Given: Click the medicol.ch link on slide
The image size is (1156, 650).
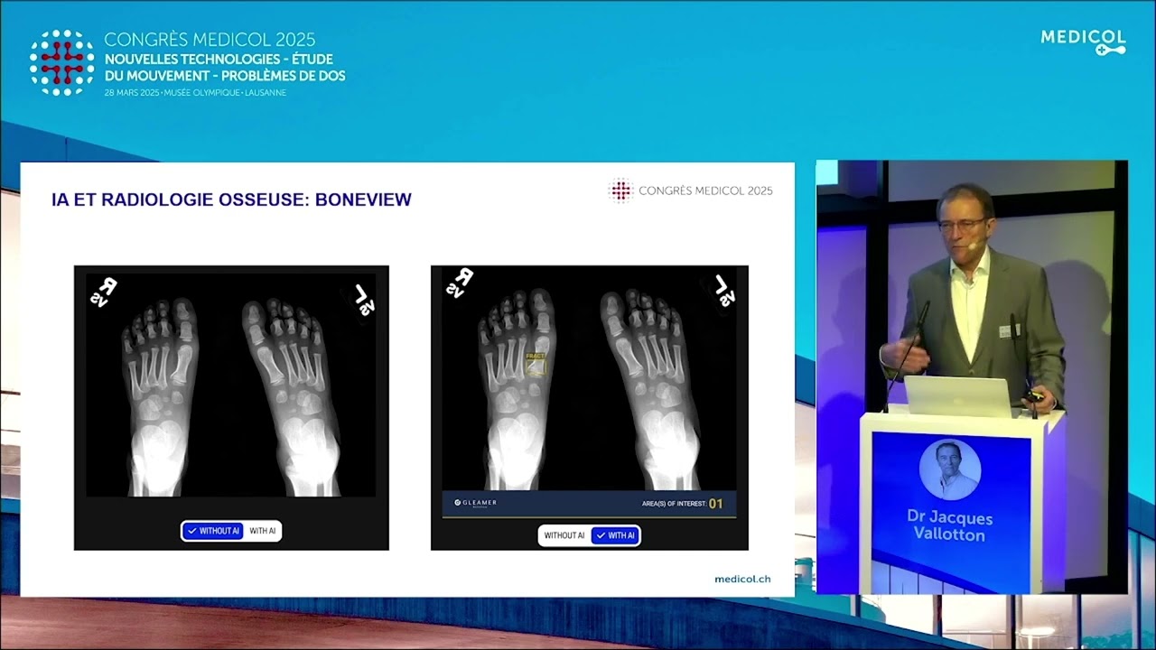Looking at the screenshot, I should 742,579.
